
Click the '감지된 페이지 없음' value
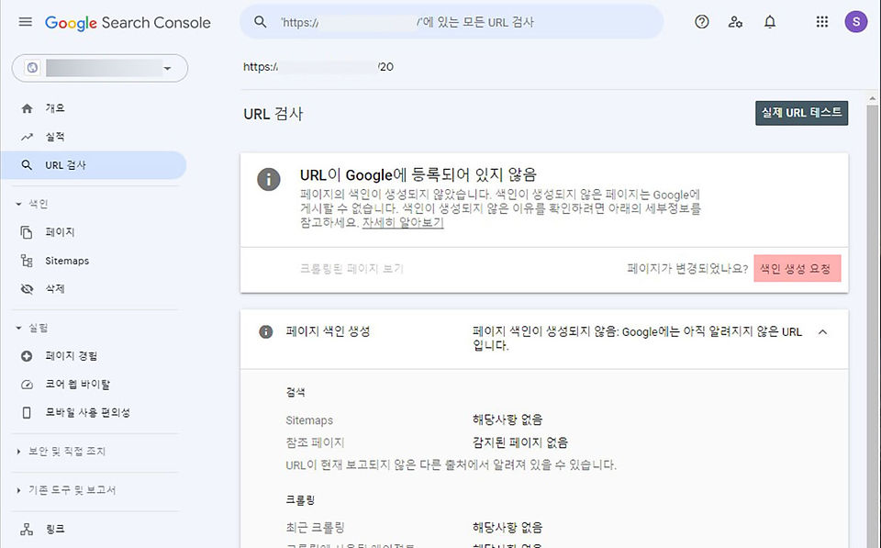519,442
